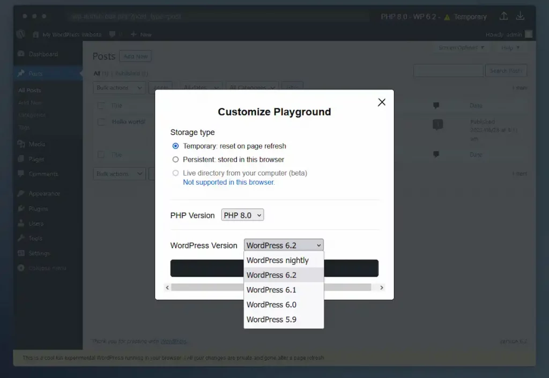Viewport: 549px width, 378px height.
Task: Select the Live directory beta option
Action: point(175,173)
